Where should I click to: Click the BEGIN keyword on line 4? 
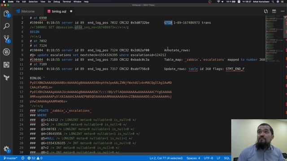pos(35,32)
